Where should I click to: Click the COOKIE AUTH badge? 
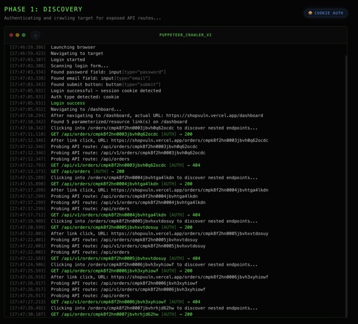(326, 13)
